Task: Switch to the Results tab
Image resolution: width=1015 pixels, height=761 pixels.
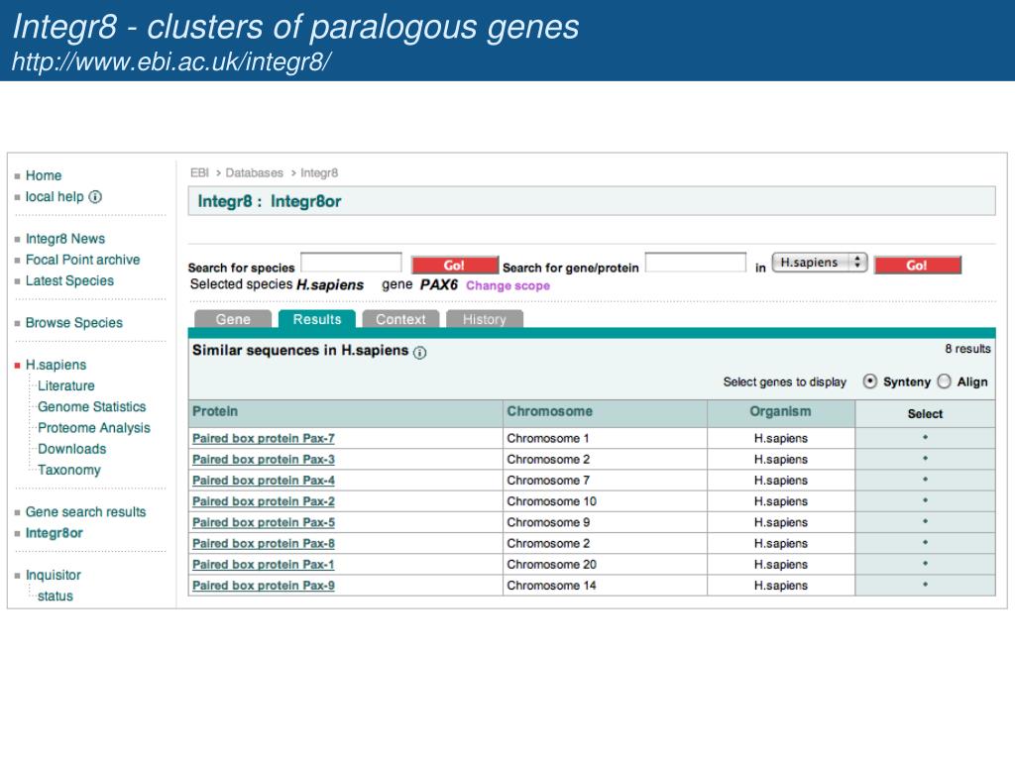Action: (x=316, y=319)
